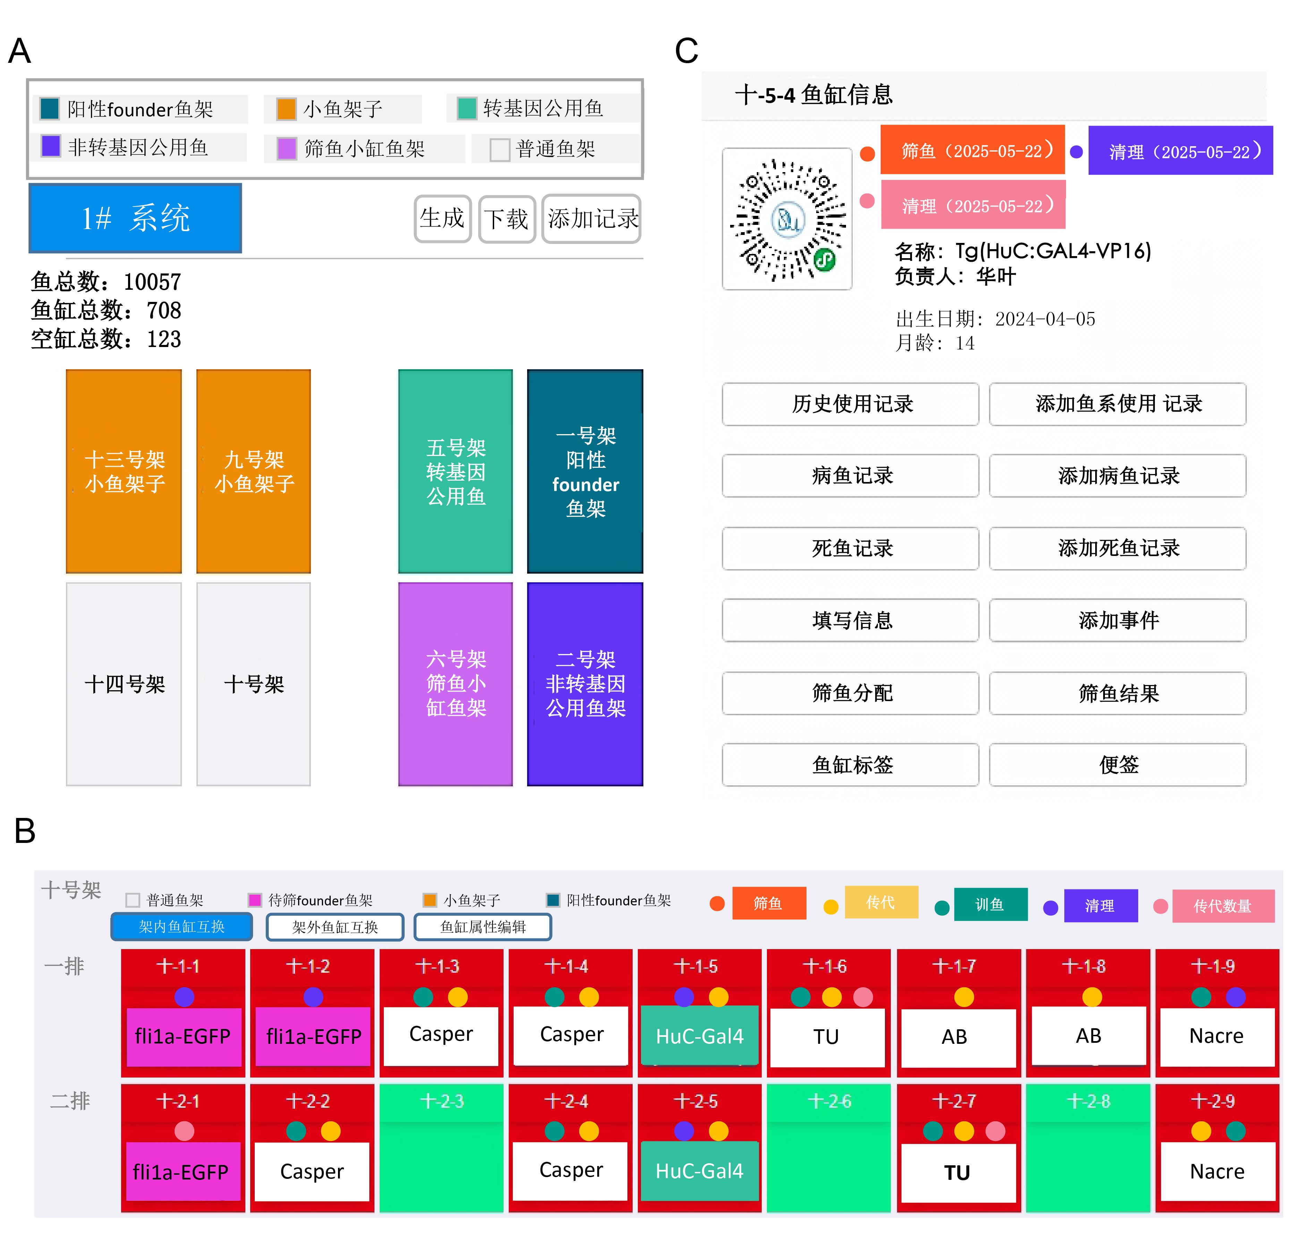The width and height of the screenshot is (1310, 1259).
Task: Click the 添加记录 button
Action: [x=592, y=219]
